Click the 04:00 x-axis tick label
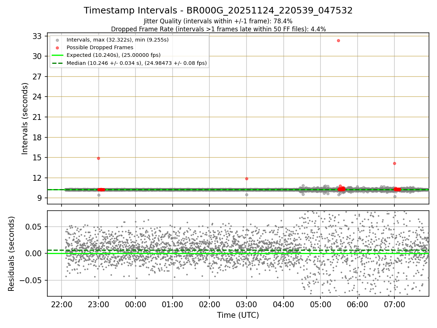 point(283,304)
